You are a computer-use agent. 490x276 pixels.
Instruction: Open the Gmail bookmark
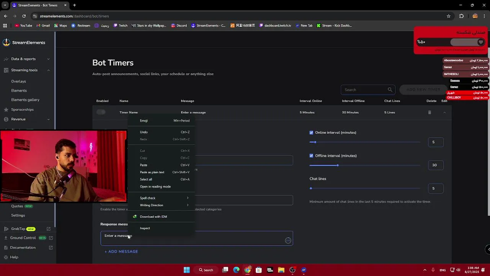(43, 26)
